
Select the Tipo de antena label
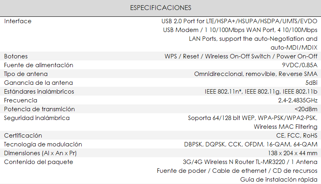coord(26,74)
